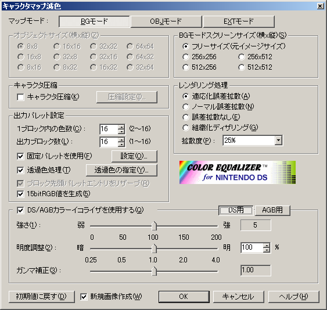The image size is (327, 310).
Task: Enable キャラクタ圧縮 checkbox
Action: tap(20, 97)
